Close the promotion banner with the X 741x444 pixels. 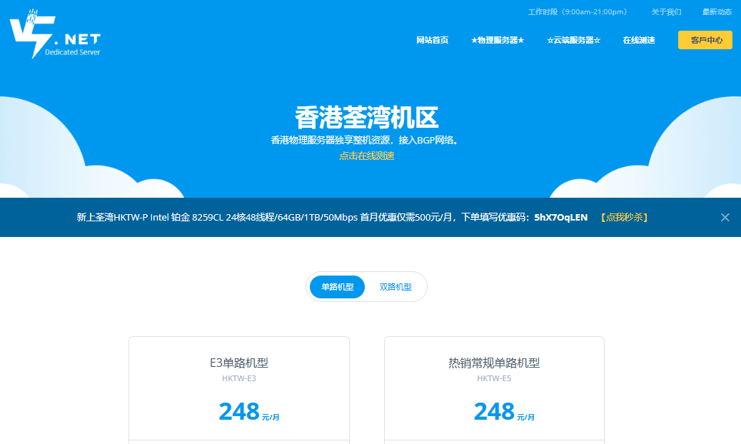[725, 217]
